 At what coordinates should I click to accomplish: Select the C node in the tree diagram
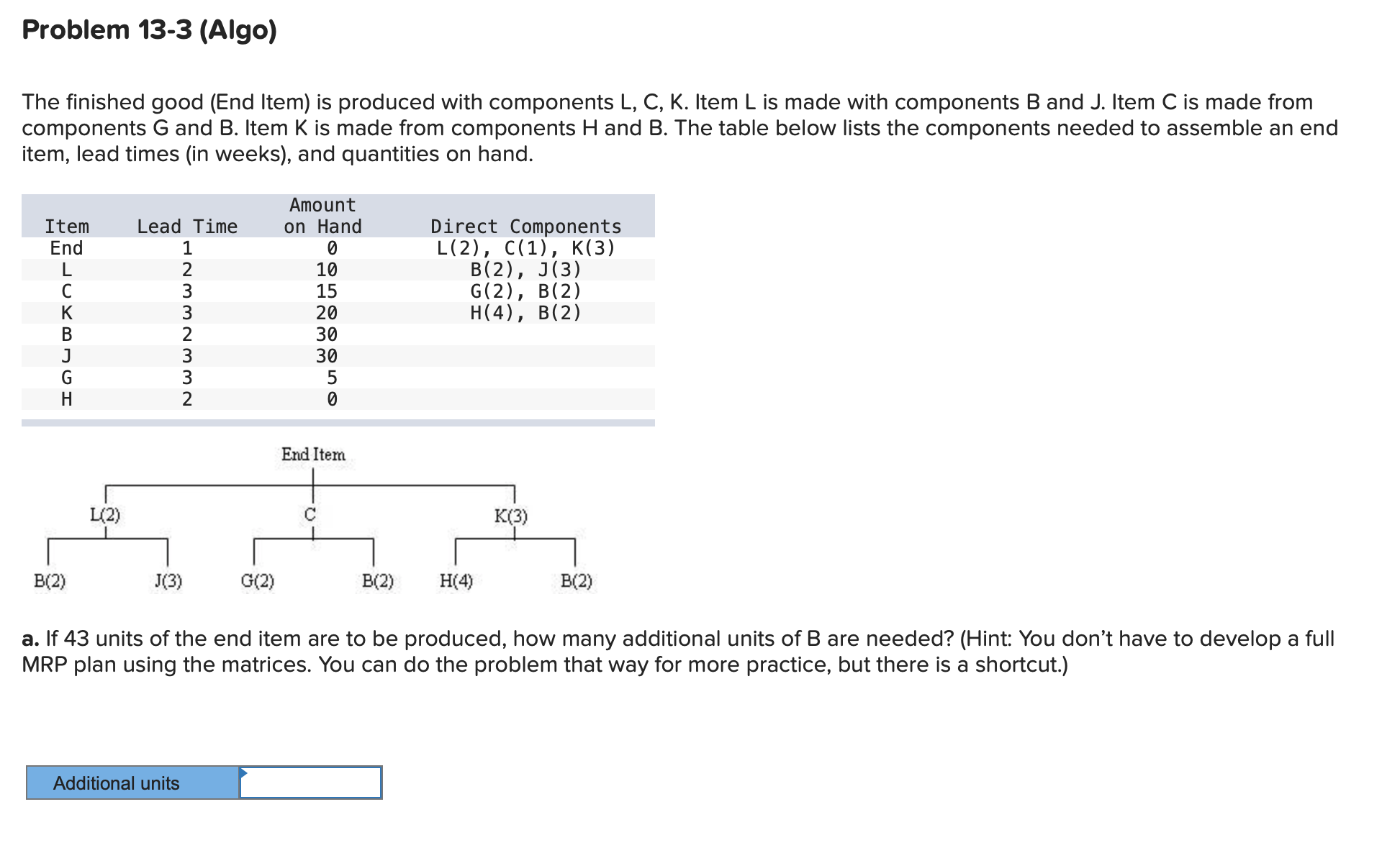pyautogui.click(x=311, y=514)
